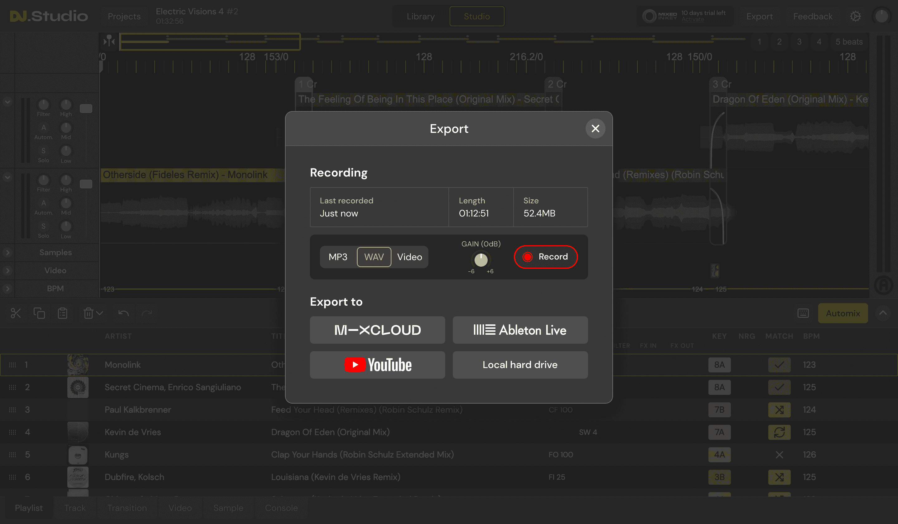Click Export in the top bar
Screen dimensions: 898x524
[x=759, y=17]
